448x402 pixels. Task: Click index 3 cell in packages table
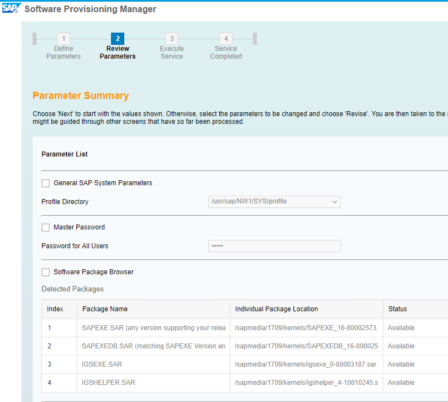point(60,364)
